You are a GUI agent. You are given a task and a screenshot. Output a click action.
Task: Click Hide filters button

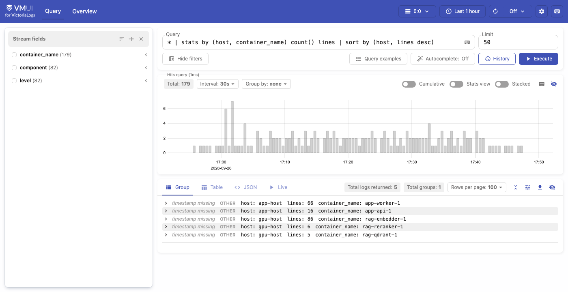pos(185,59)
